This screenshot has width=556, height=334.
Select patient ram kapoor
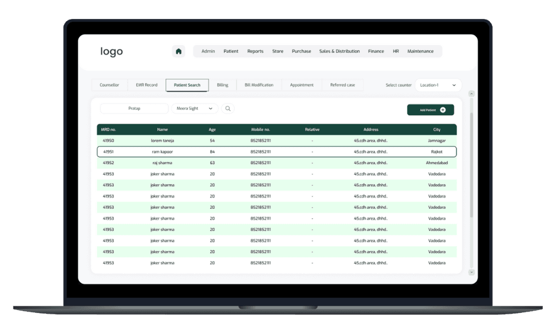tap(162, 151)
